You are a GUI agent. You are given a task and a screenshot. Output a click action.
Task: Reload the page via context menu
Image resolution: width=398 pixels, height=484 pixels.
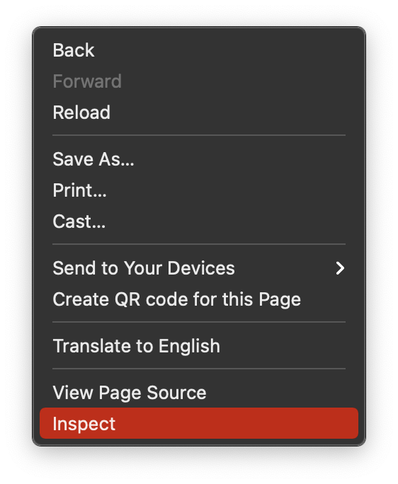coord(199,113)
